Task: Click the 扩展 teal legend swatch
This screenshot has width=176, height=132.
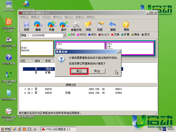Action: (x=122, y=35)
